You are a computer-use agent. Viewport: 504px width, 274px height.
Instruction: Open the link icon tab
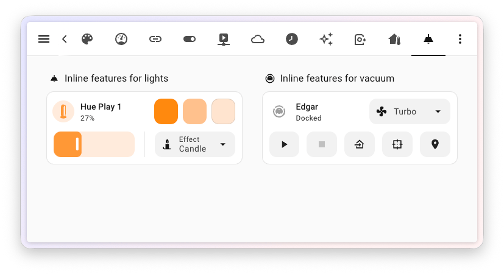coord(155,39)
